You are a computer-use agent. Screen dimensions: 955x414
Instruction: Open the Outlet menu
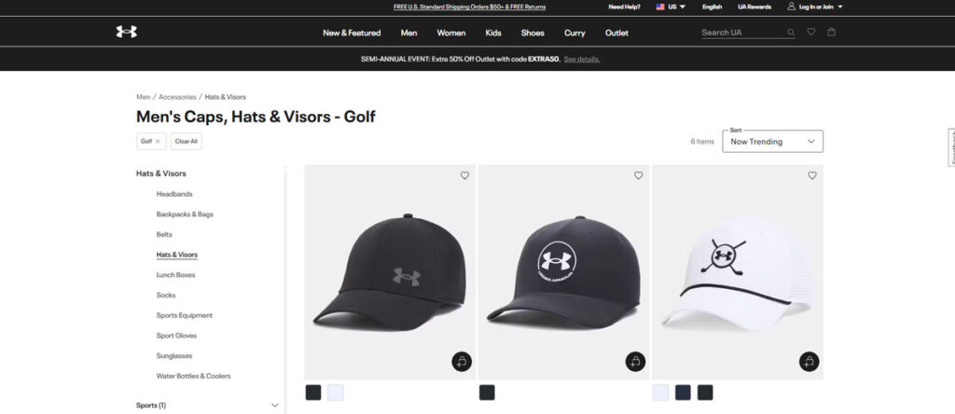616,33
